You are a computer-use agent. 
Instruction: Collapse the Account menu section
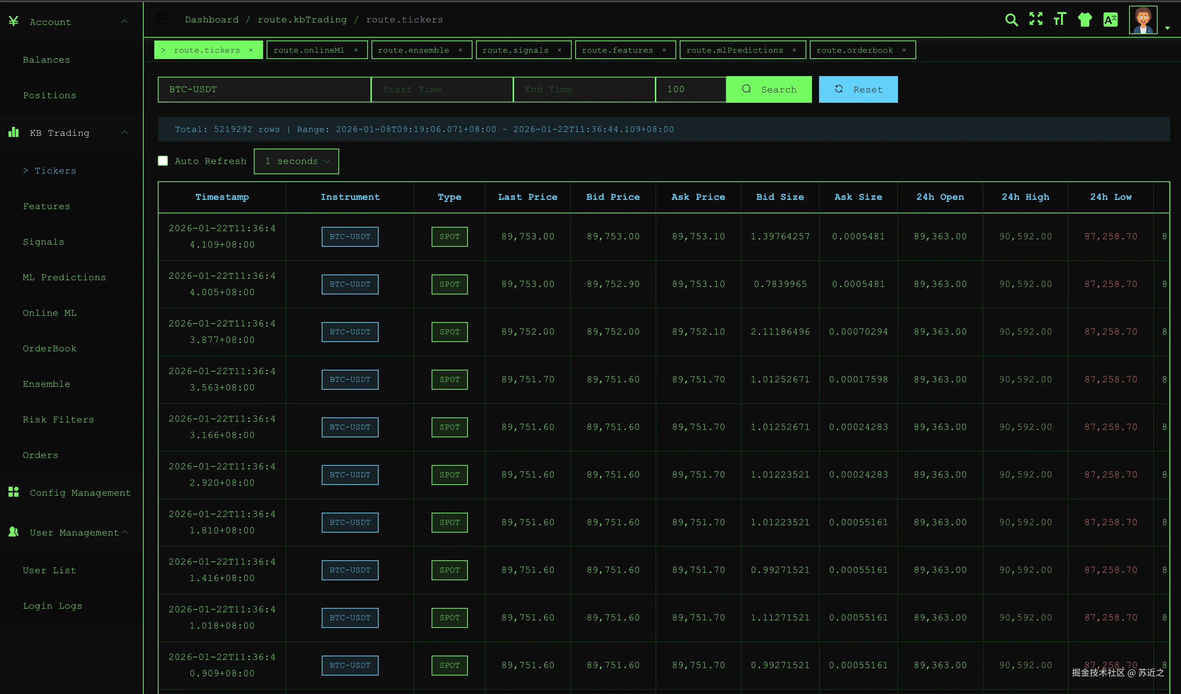point(124,22)
